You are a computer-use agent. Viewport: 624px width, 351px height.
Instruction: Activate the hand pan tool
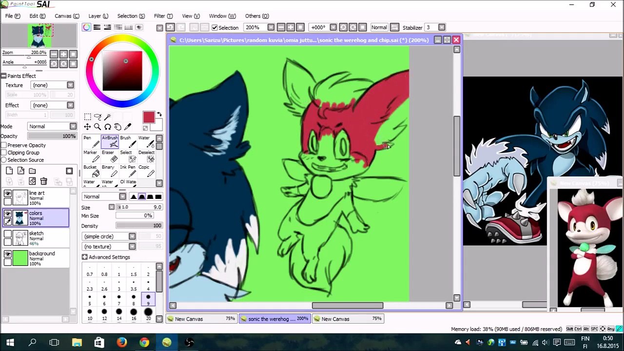(117, 127)
